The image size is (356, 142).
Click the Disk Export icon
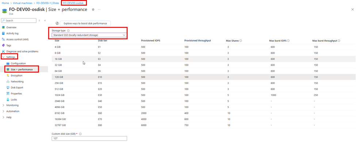8,88
